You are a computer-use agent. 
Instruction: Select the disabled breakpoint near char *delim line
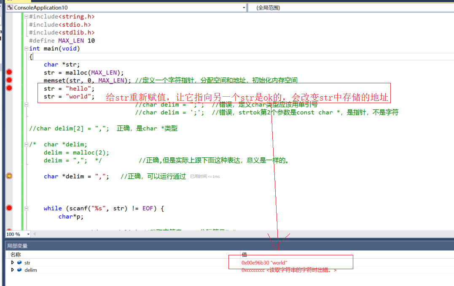(x=9, y=176)
